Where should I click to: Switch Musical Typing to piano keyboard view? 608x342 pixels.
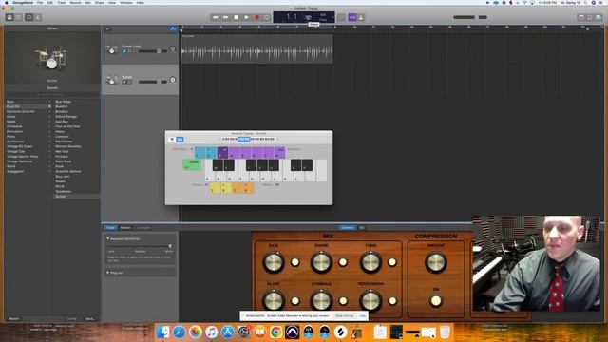[x=172, y=140]
